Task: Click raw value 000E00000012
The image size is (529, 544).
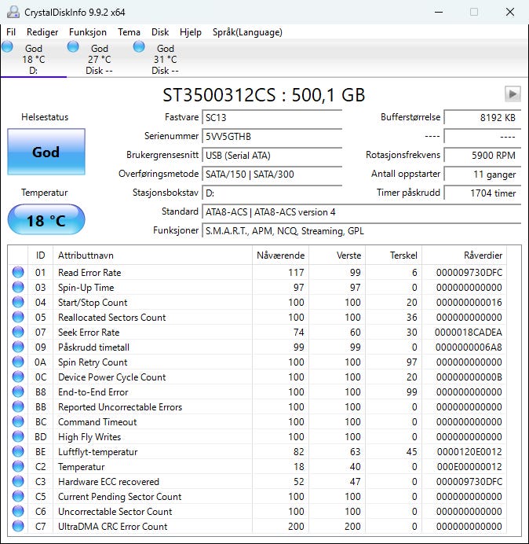Action: pyautogui.click(x=469, y=467)
